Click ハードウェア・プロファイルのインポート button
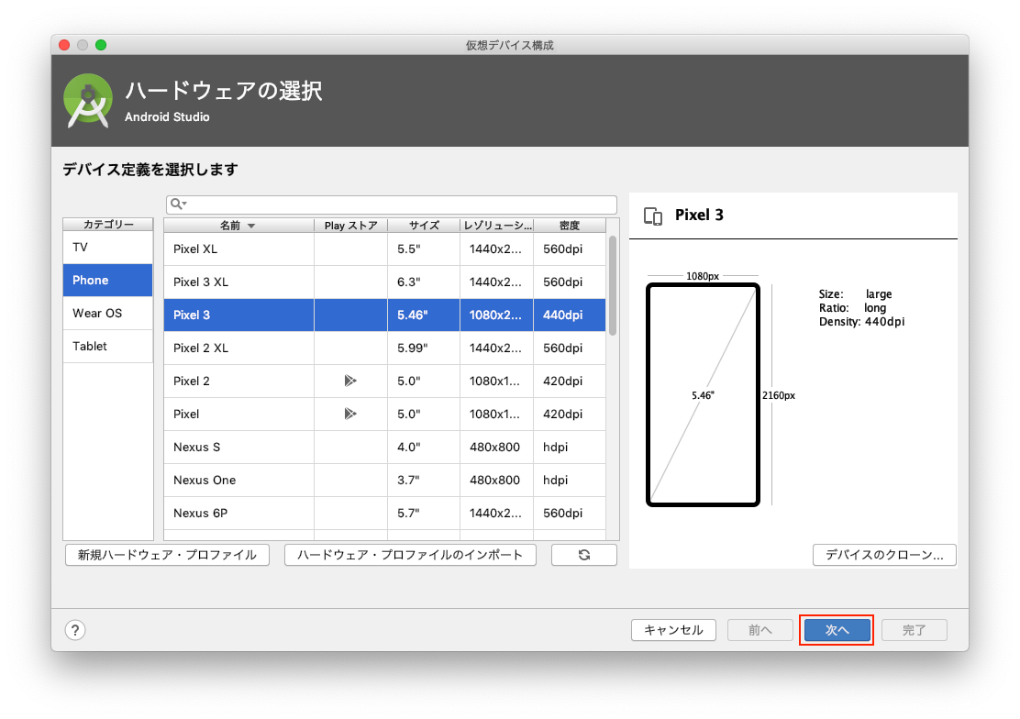Image resolution: width=1020 pixels, height=719 pixels. pyautogui.click(x=410, y=555)
